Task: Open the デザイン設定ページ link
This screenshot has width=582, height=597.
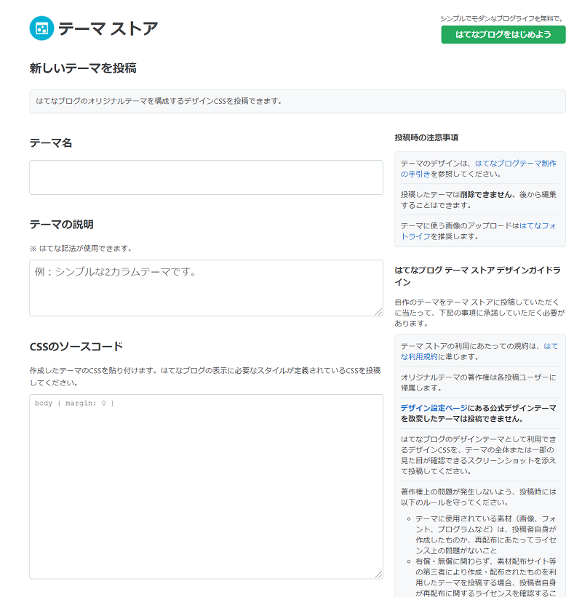Action: 434,408
